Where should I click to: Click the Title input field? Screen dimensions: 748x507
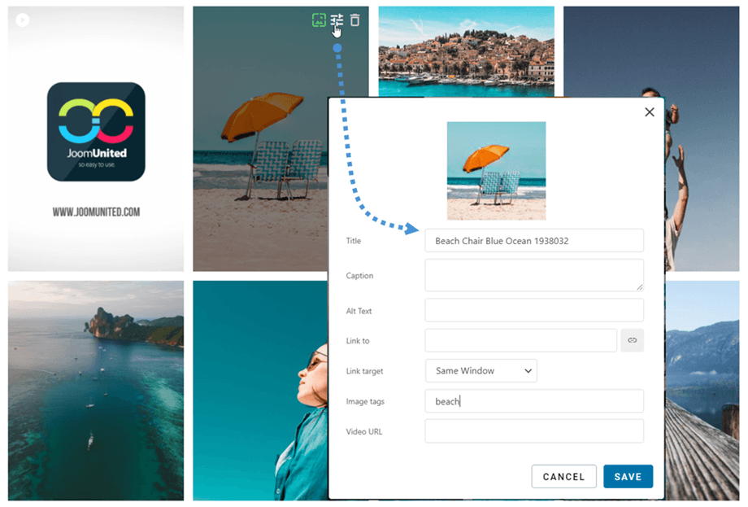[533, 241]
